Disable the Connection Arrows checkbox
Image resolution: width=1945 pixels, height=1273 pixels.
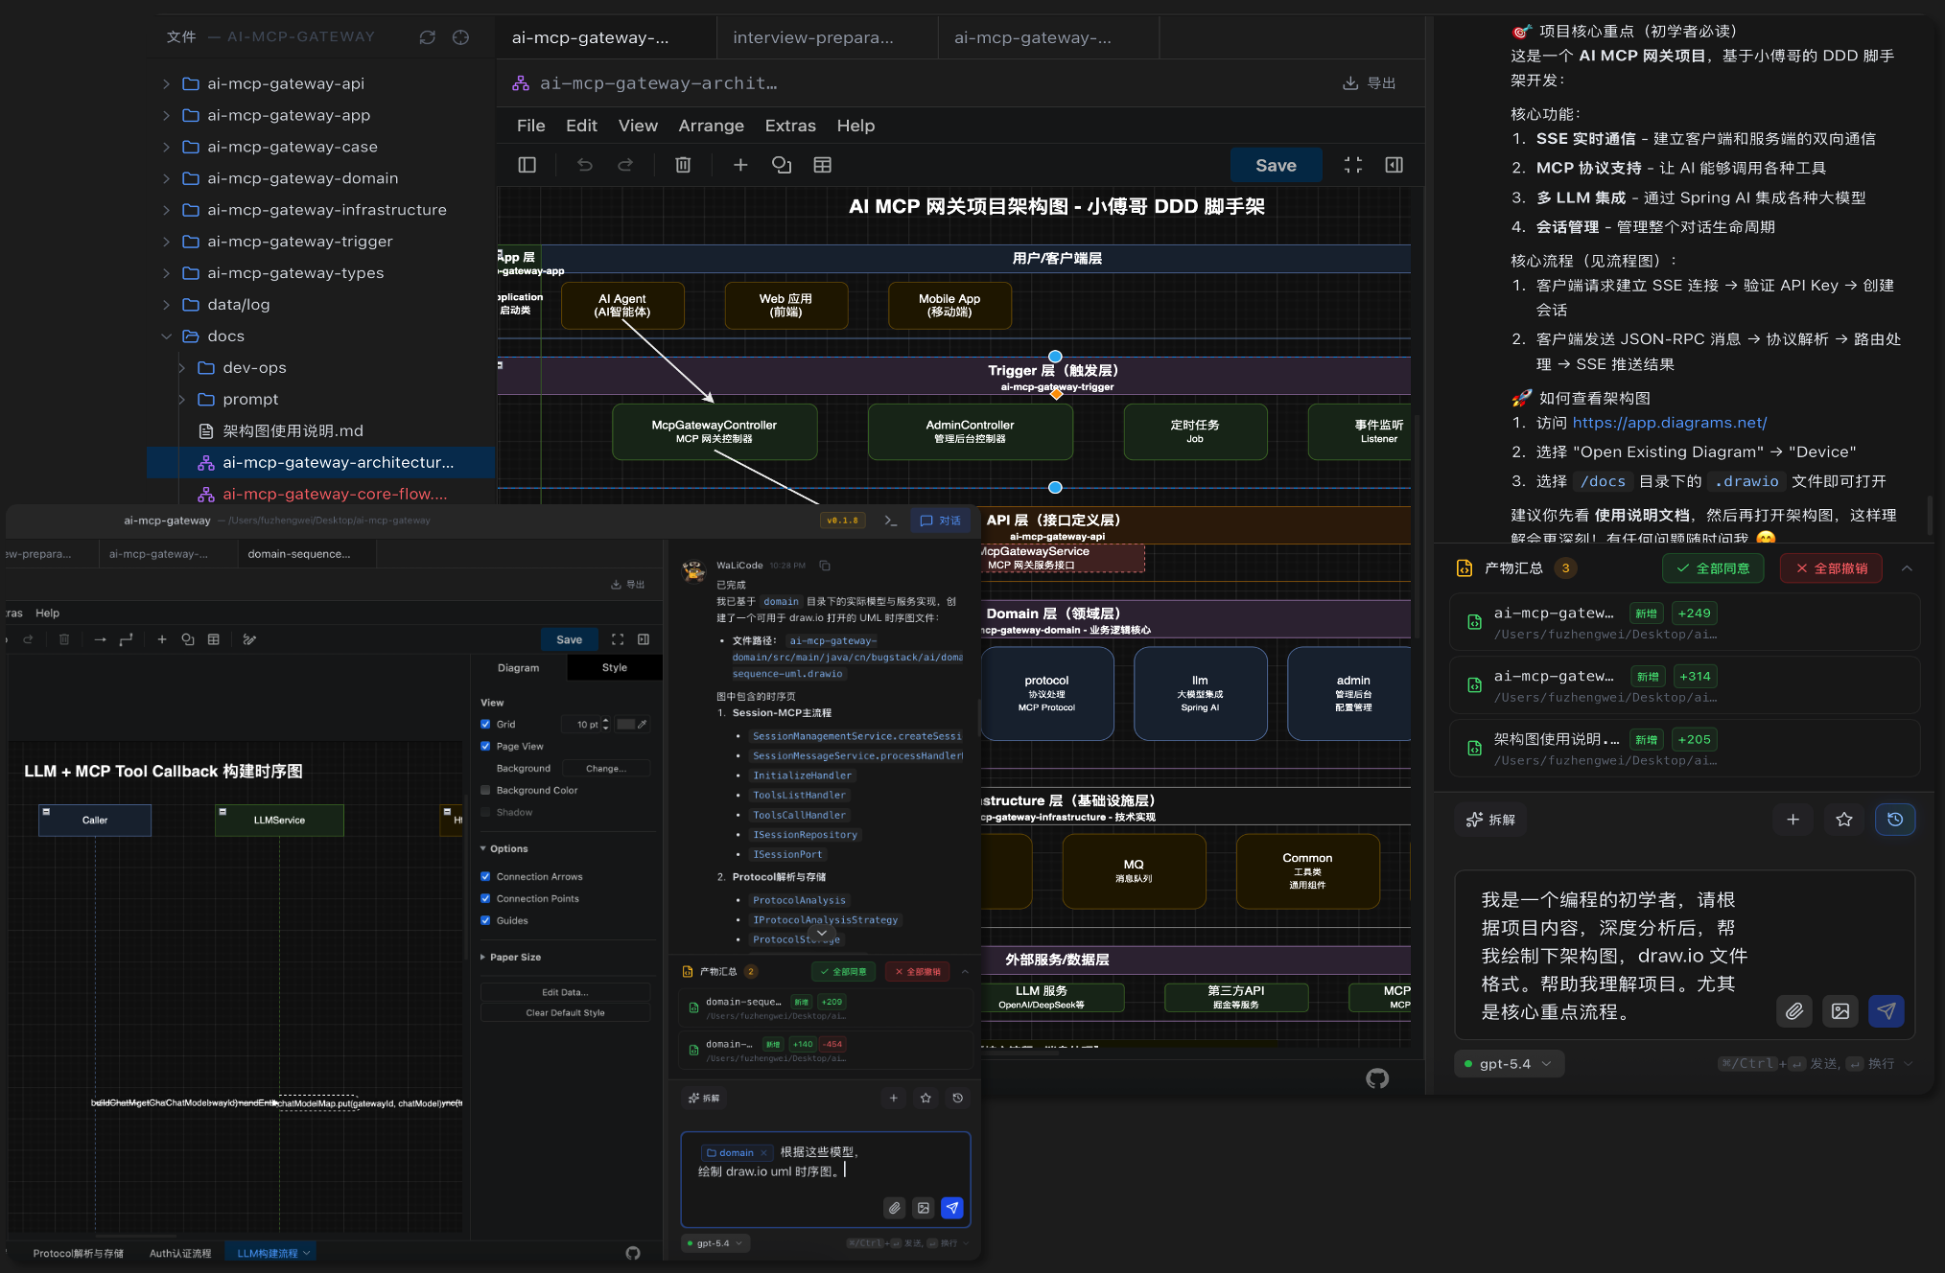click(x=485, y=877)
